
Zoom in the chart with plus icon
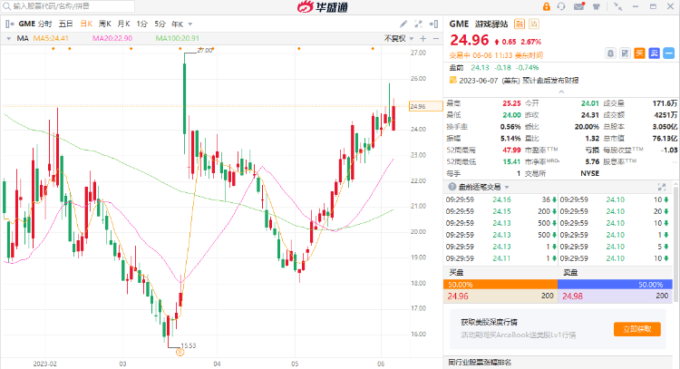tap(423, 39)
